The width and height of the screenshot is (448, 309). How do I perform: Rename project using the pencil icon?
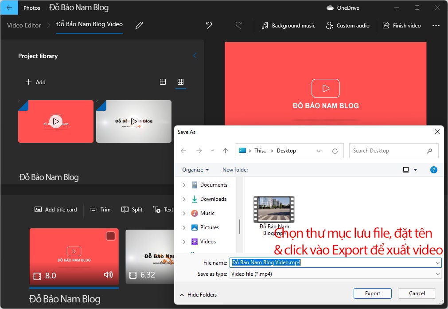[139, 25]
